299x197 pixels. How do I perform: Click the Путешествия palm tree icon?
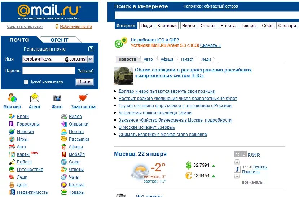(x=12, y=169)
